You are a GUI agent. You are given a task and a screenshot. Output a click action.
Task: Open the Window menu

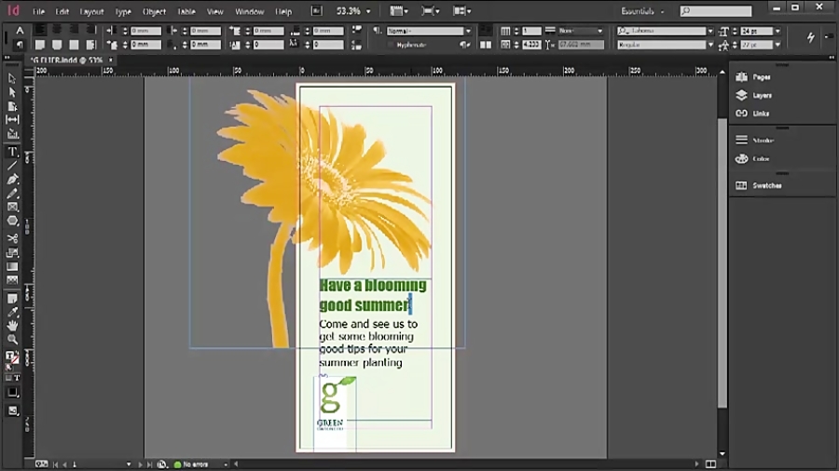(x=249, y=11)
